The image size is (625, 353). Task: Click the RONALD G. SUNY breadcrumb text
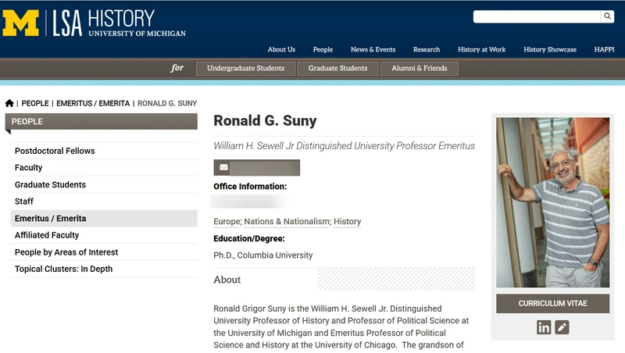167,103
